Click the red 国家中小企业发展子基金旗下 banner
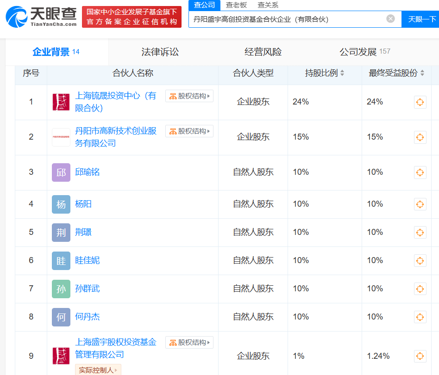 (x=132, y=17)
